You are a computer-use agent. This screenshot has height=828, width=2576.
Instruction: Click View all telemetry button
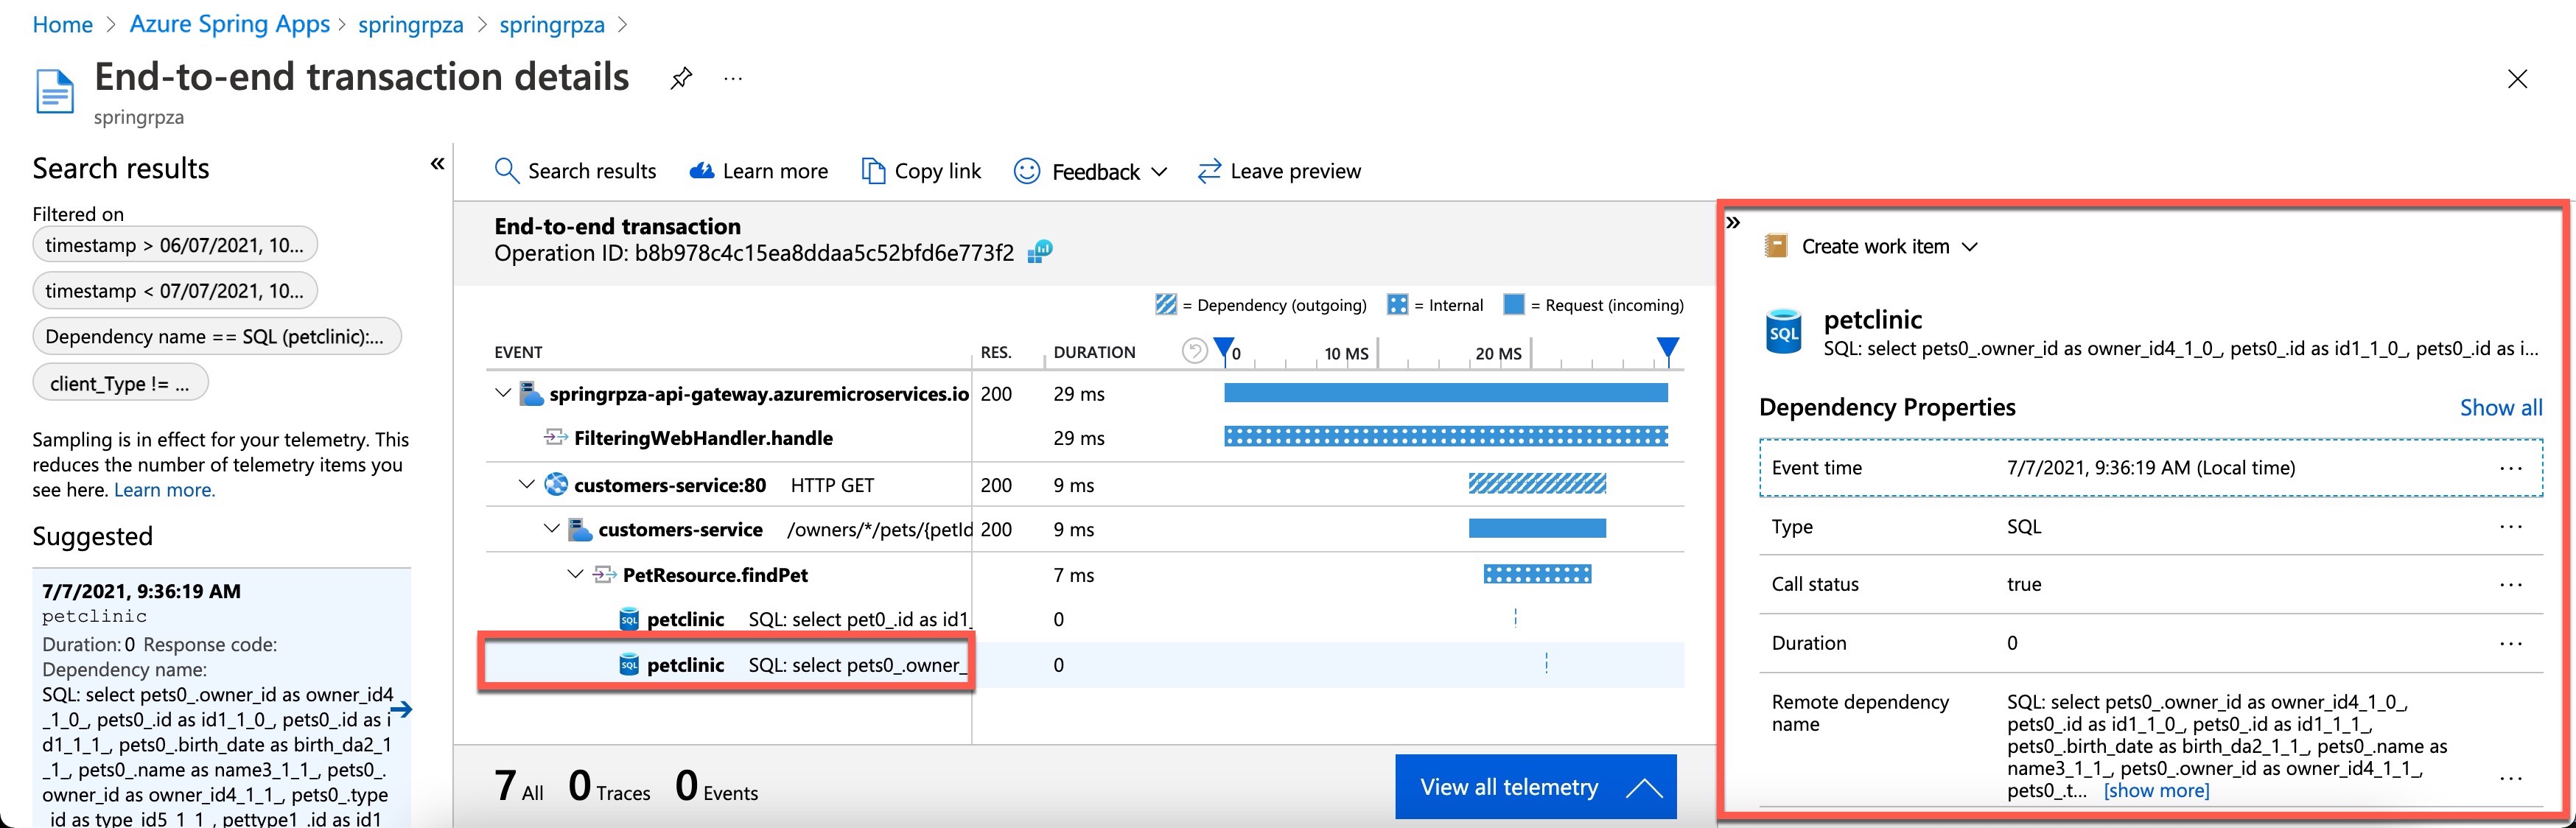coord(1535,787)
